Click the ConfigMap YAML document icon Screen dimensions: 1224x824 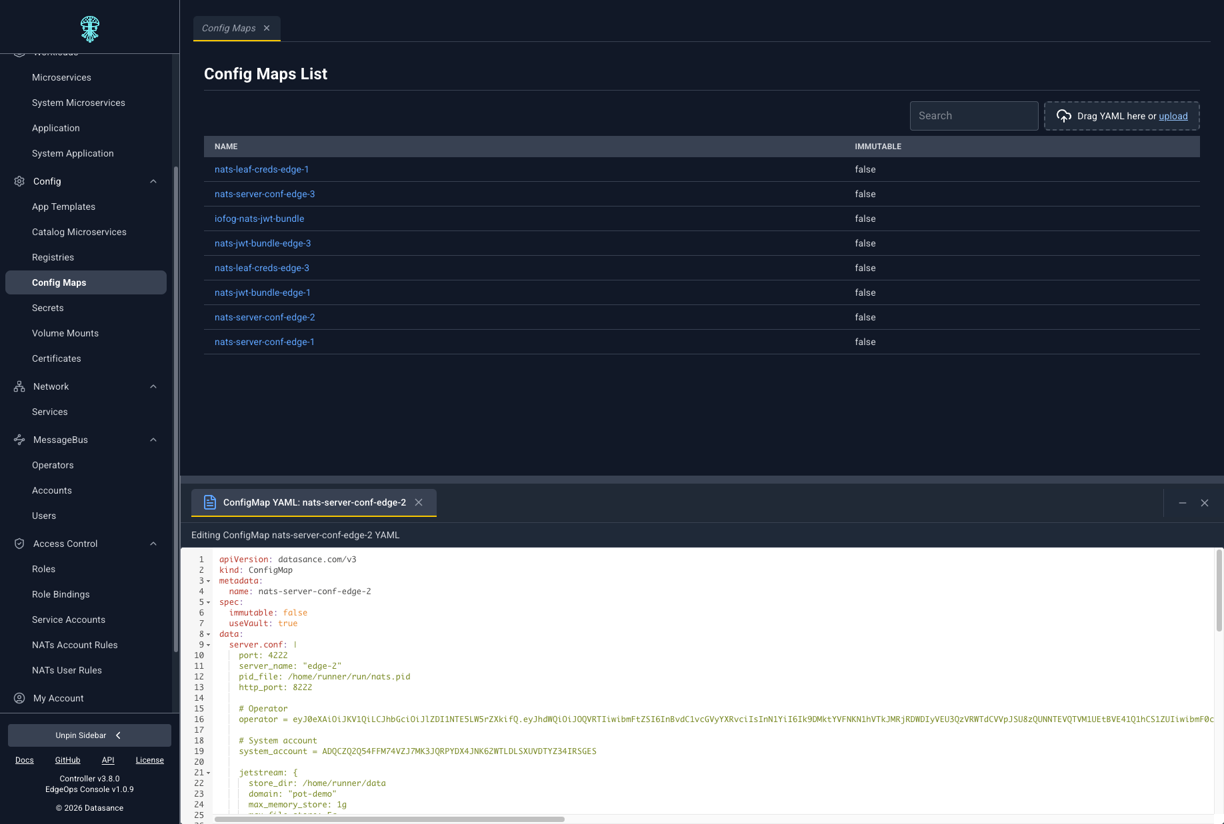coord(210,502)
